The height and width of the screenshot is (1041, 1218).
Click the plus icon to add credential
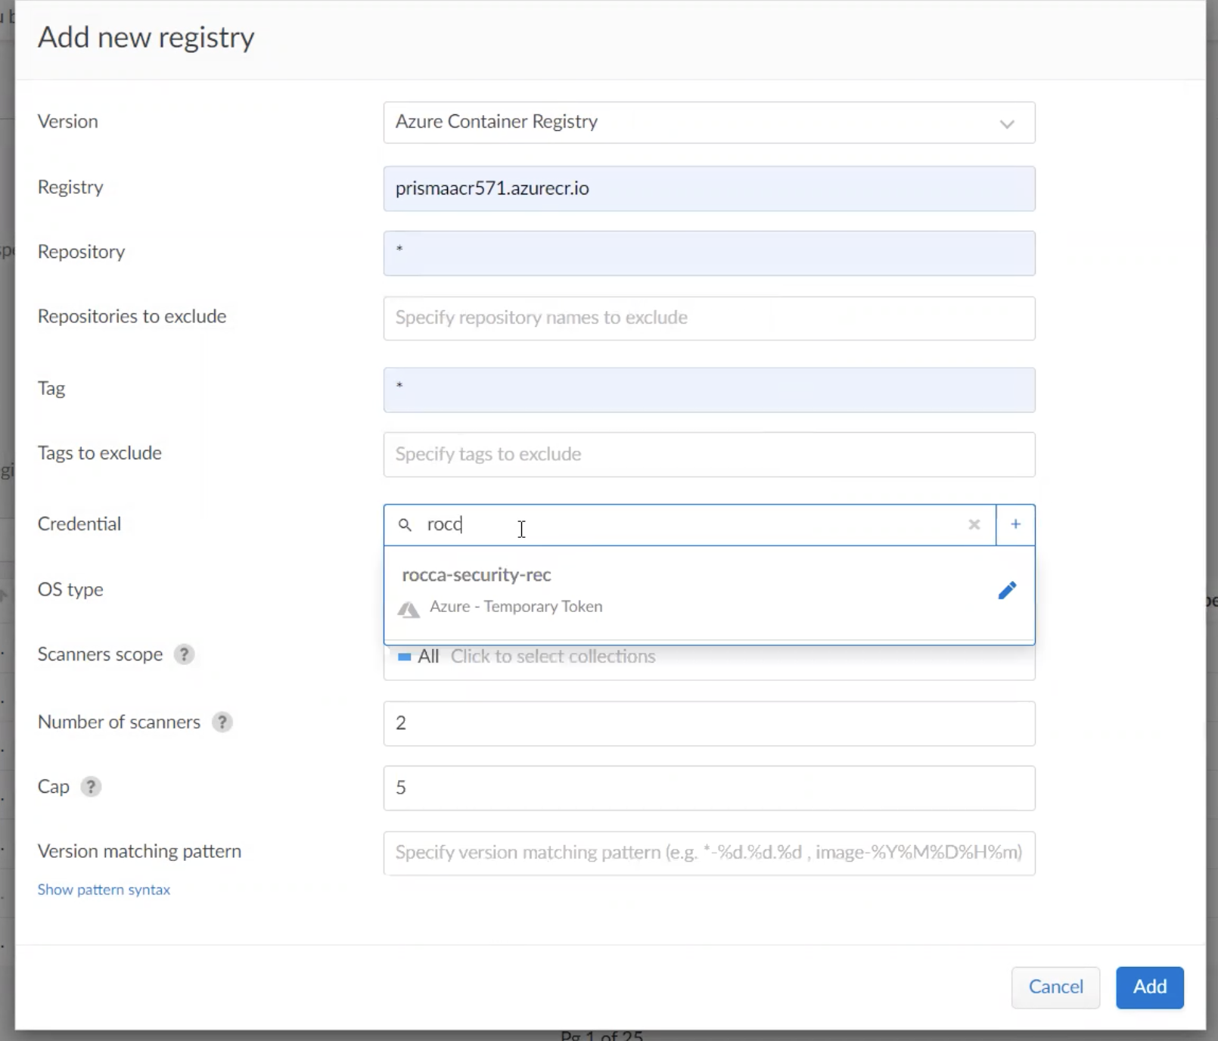pyautogui.click(x=1015, y=524)
